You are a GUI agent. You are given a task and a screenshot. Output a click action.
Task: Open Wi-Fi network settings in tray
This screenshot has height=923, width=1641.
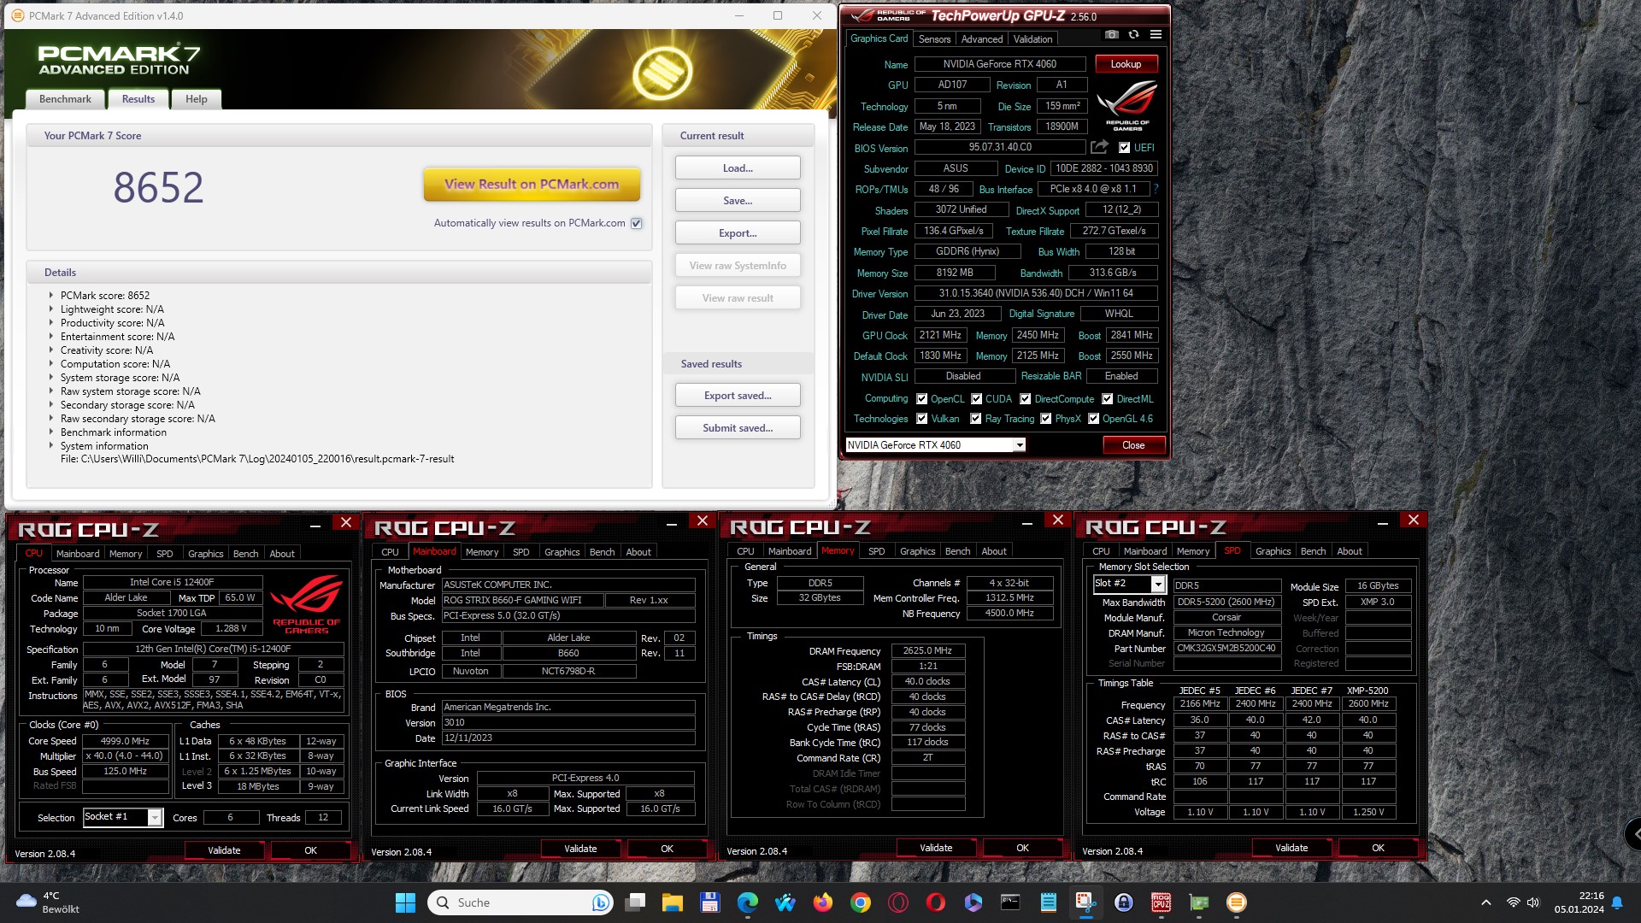[x=1513, y=902]
